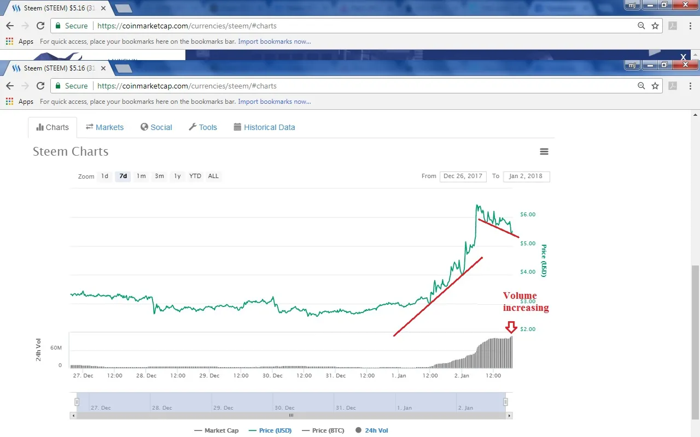Set chart zoom to 1d
The width and height of the screenshot is (700, 437).
[x=104, y=176]
